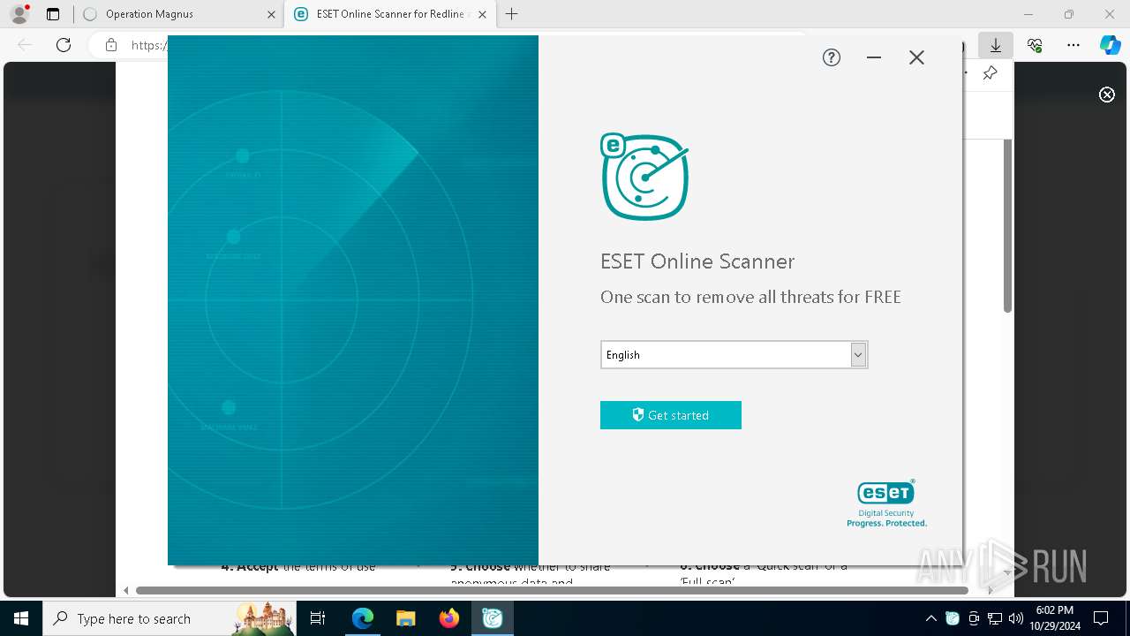Image resolution: width=1130 pixels, height=636 pixels.
Task: Open Edge tab actions menu
Action: 53,14
